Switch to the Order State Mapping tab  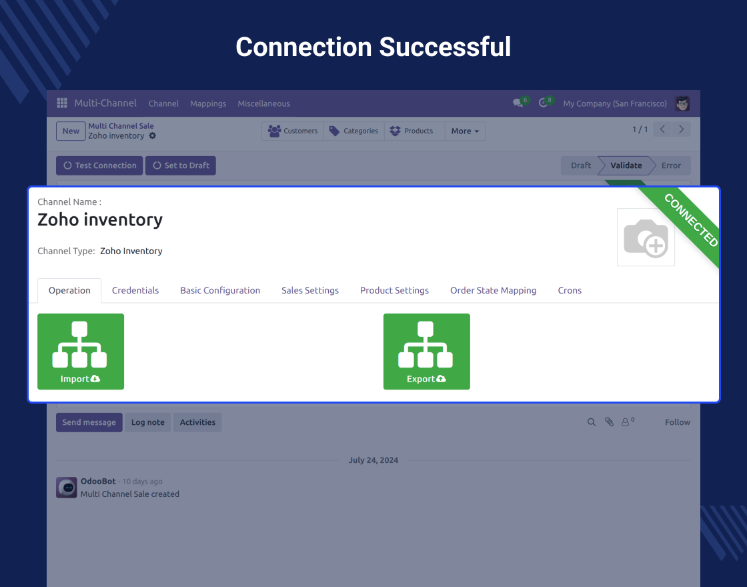click(x=493, y=291)
